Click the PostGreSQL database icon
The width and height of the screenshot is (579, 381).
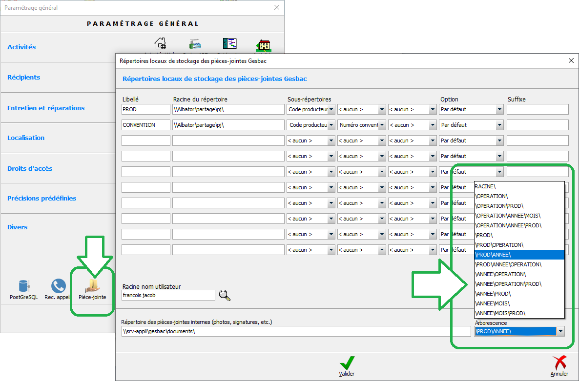click(x=23, y=287)
